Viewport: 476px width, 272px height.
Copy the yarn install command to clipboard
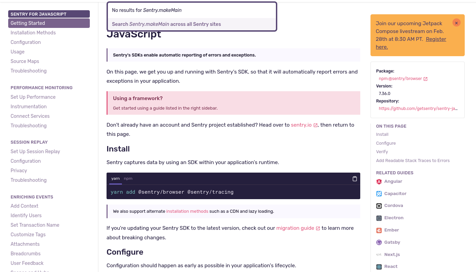coord(355,178)
